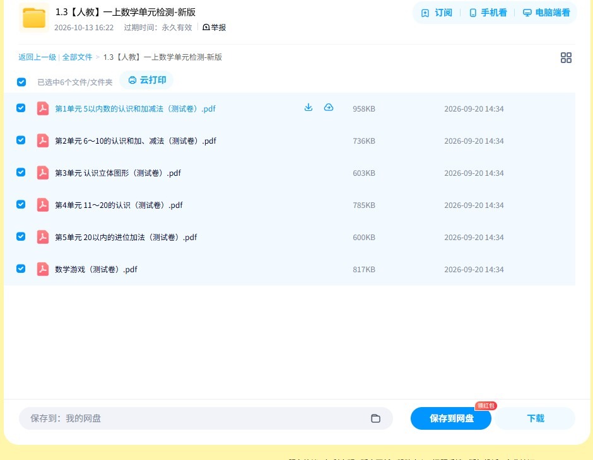Screen dimensions: 593x460
Task: Click the PDF icon of the 第1单元 file
Action: tap(43, 108)
